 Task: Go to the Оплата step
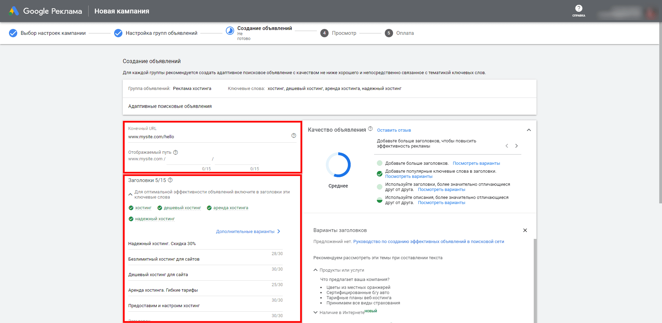click(405, 33)
